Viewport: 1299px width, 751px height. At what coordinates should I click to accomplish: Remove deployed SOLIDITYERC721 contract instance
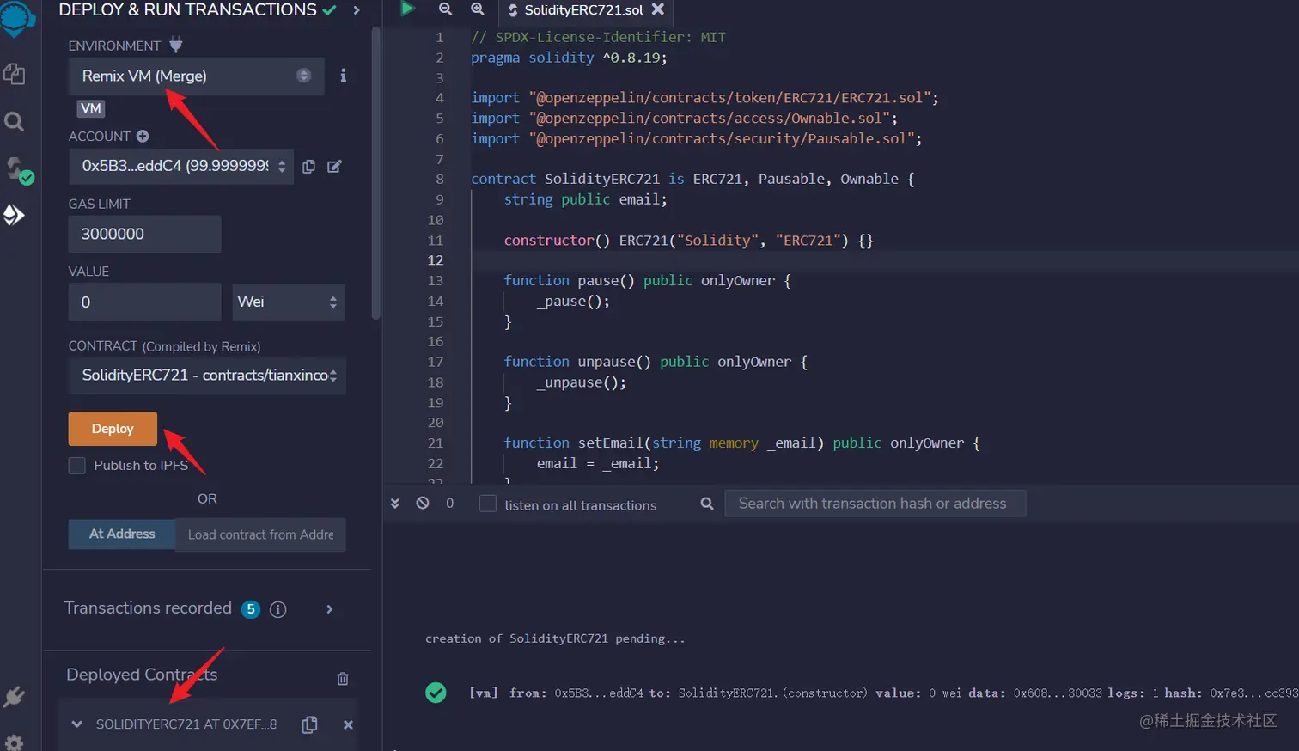click(348, 724)
